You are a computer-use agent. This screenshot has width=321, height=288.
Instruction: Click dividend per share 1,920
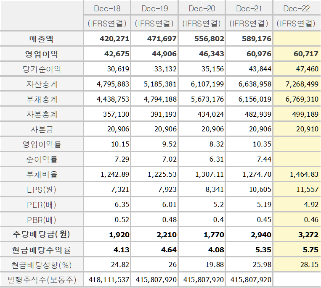pyautogui.click(x=119, y=235)
